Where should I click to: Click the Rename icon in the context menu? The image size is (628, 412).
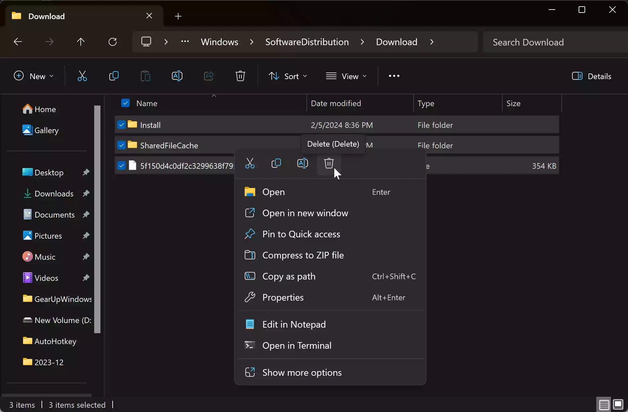coord(303,164)
